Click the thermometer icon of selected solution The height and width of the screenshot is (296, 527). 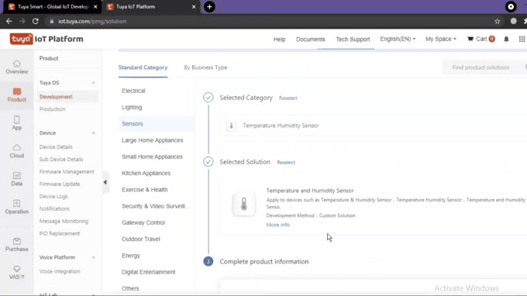pyautogui.click(x=244, y=204)
